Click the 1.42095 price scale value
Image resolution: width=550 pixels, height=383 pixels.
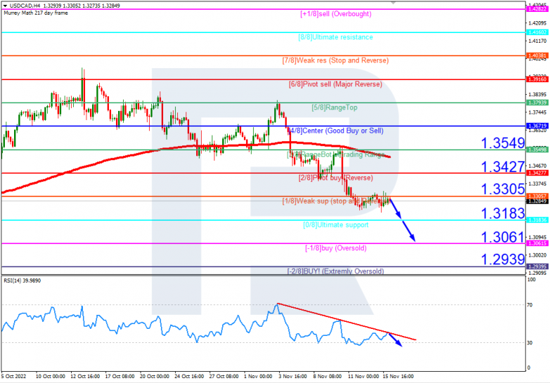pos(537,23)
